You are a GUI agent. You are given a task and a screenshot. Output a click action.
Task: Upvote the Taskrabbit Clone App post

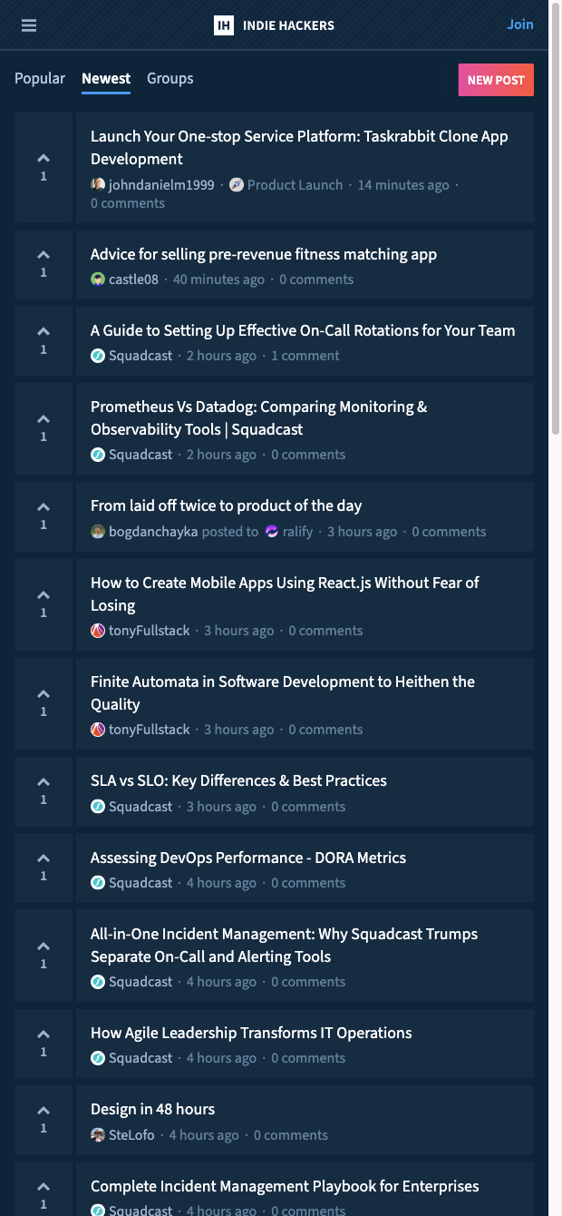(x=44, y=167)
